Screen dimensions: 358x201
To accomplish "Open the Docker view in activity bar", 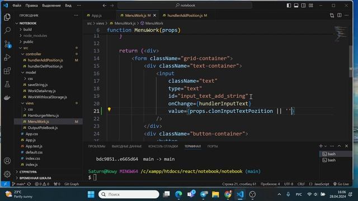I will pyautogui.click(x=7, y=98).
